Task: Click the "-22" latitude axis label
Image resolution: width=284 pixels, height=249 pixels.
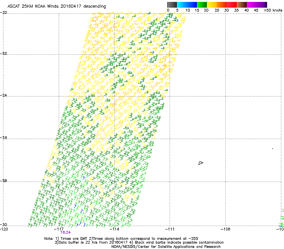Action: pos(3,54)
